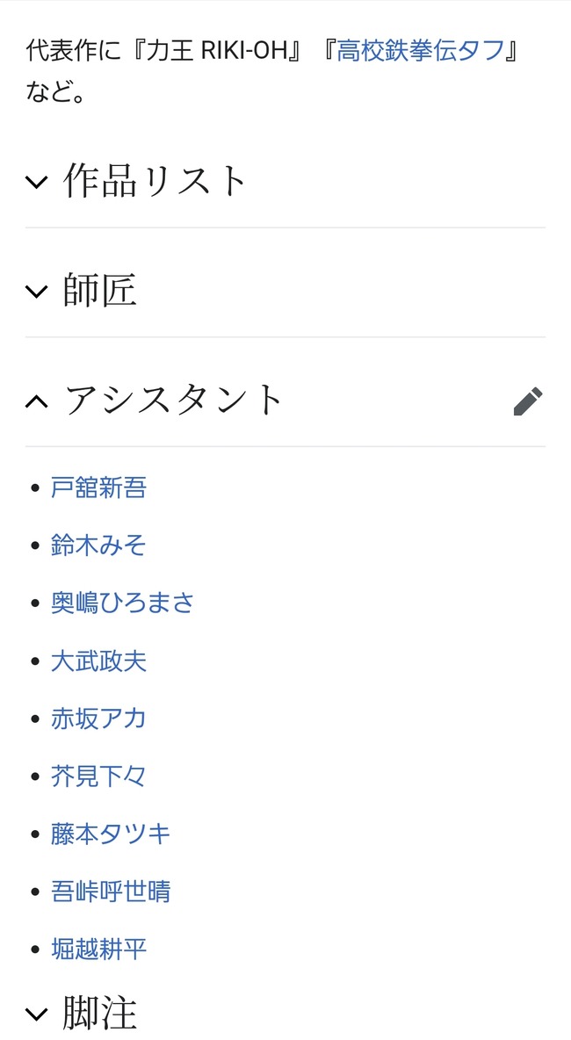Viewport: 571px width, 1040px height.
Task: Expand the 脚注 section chevron
Action: 36,1014
